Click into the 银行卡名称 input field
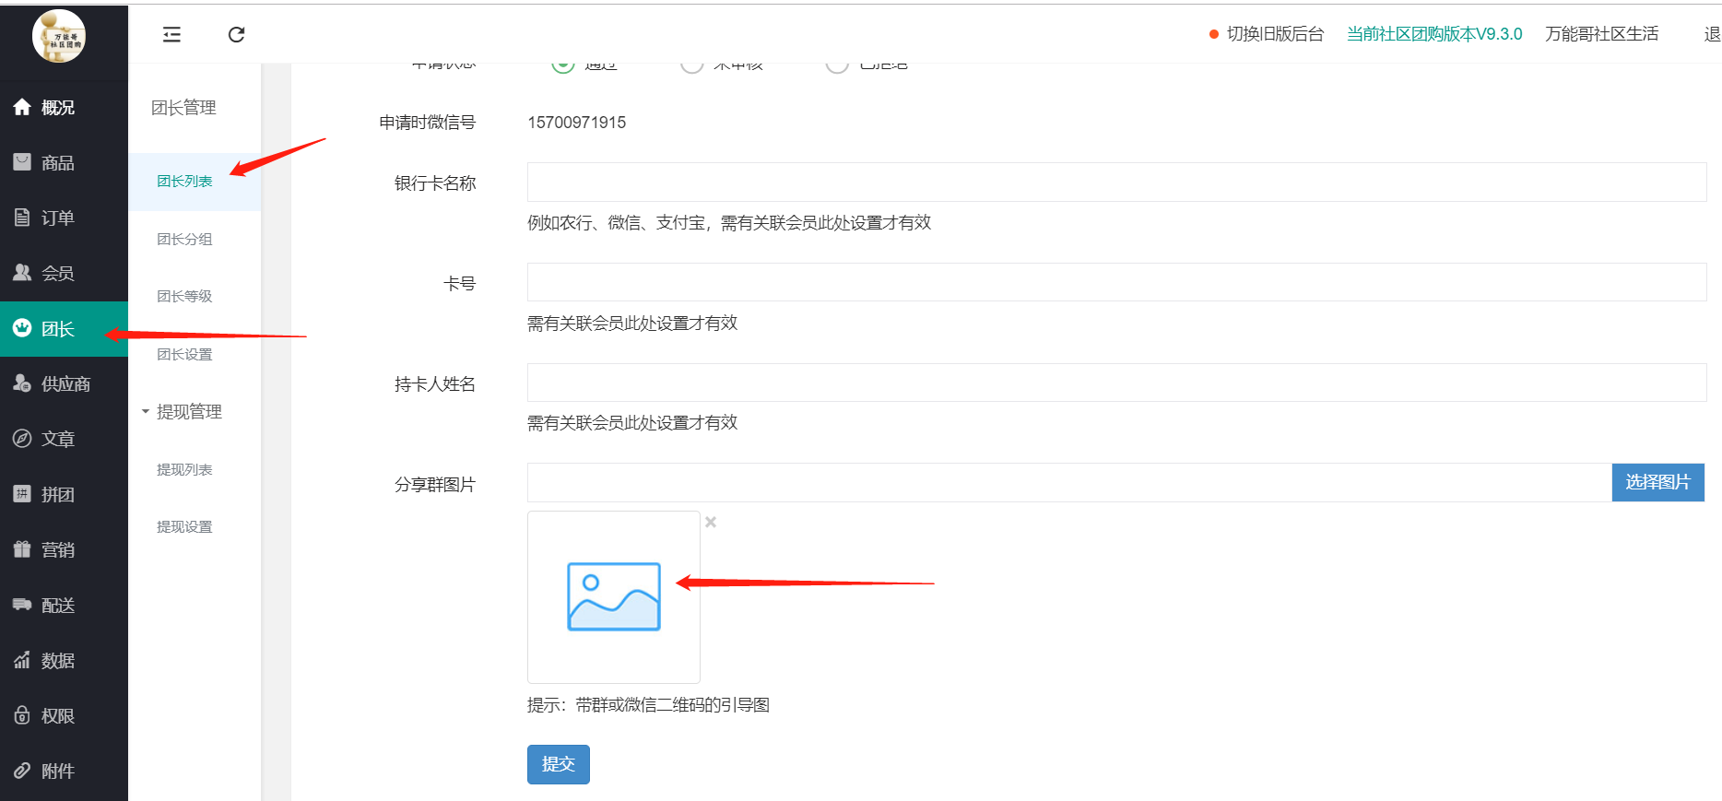This screenshot has width=1722, height=801. 1115,183
